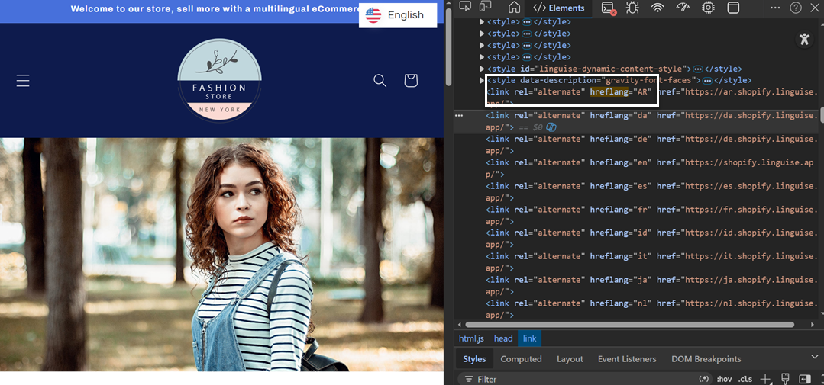Click the new style rule plus icon
This screenshot has height=385, width=824.
(766, 379)
